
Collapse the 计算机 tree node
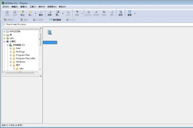click(x=4, y=42)
